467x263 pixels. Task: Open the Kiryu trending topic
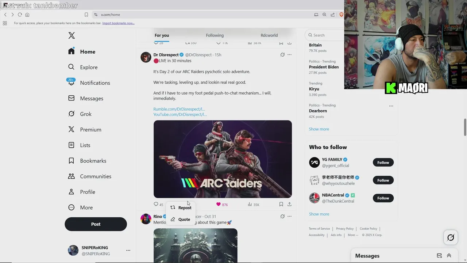pos(314,89)
